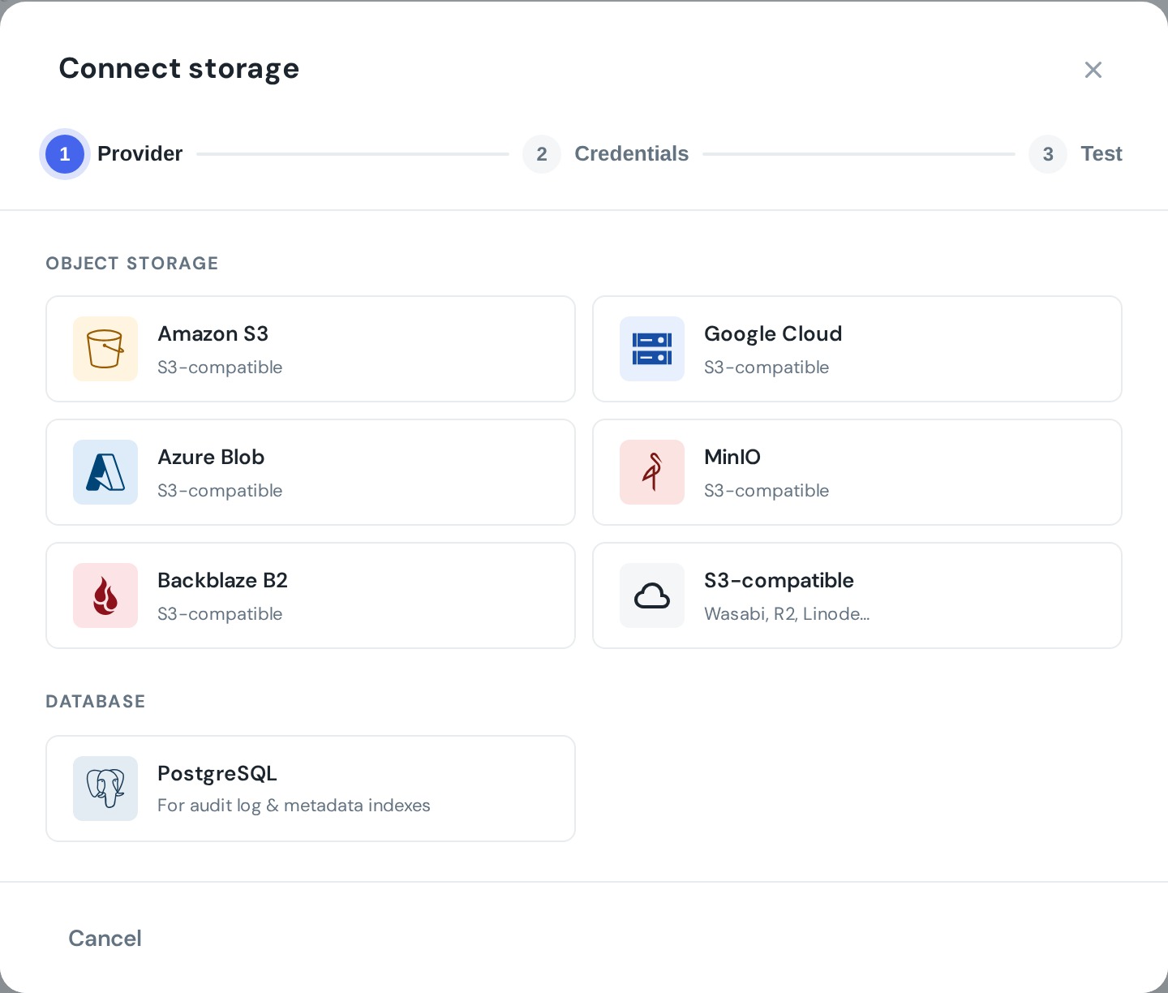Go to step 3 Test

click(x=1048, y=154)
